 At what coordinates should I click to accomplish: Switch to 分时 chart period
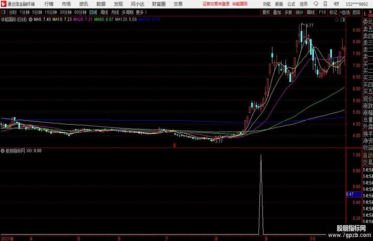point(13,12)
